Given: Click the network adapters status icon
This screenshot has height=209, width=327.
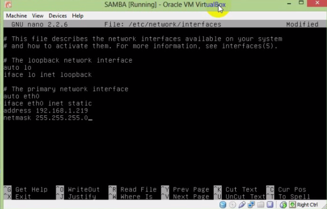Looking at the screenshot, I should (251, 204).
